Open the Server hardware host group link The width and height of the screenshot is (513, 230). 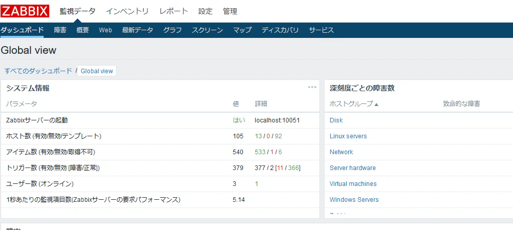click(x=353, y=168)
